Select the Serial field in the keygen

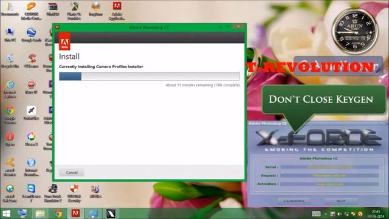click(329, 167)
